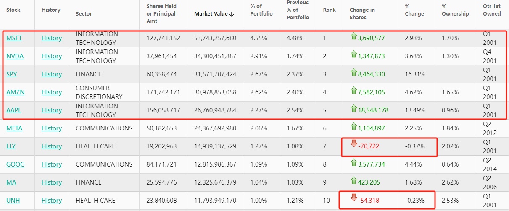Viewport: 509px width, 211px height.
Task: Click the green up arrow beside NVDA's 1,347,873
Action: click(353, 55)
